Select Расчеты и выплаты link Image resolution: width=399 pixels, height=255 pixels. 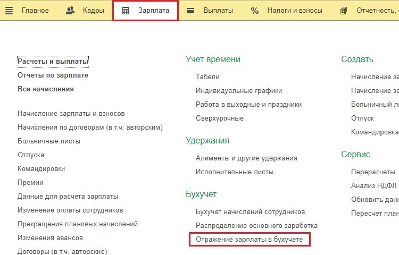pos(53,62)
